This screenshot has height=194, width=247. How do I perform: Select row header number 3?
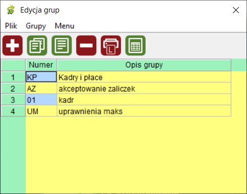point(13,100)
